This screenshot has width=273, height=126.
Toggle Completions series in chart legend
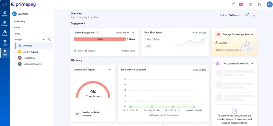[171, 115]
